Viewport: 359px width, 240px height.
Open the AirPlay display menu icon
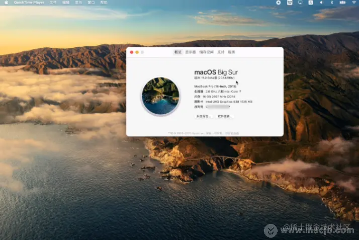point(300,3)
